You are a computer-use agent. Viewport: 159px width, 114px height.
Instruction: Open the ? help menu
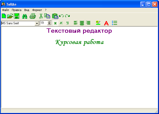click(46, 10)
